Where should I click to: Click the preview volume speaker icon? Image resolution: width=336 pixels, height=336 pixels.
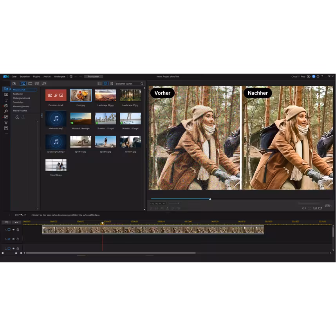pos(303,208)
